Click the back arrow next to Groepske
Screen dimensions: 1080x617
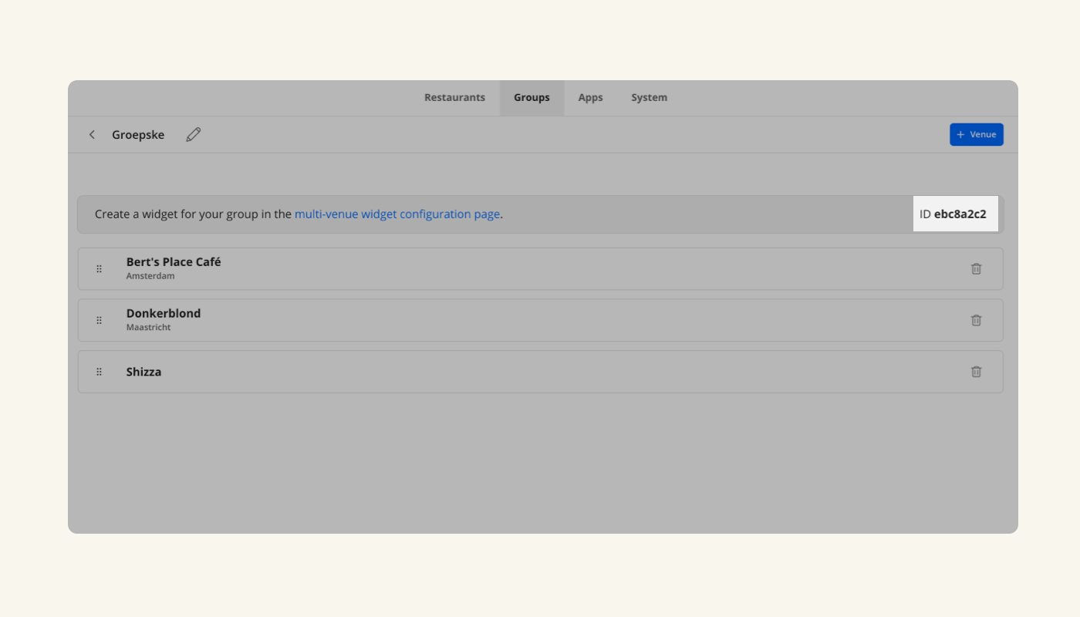click(92, 135)
